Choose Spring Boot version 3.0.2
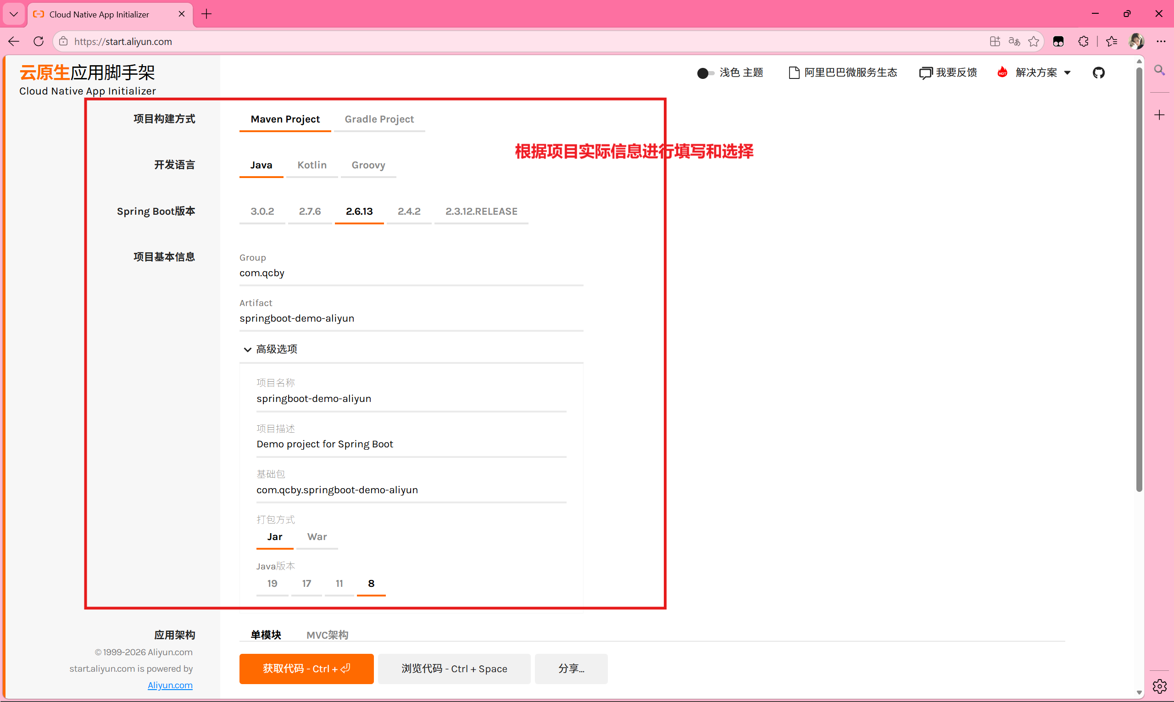Viewport: 1174px width, 702px height. [x=262, y=212]
